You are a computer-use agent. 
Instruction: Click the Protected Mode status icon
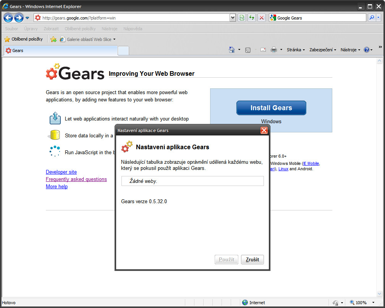335,303
